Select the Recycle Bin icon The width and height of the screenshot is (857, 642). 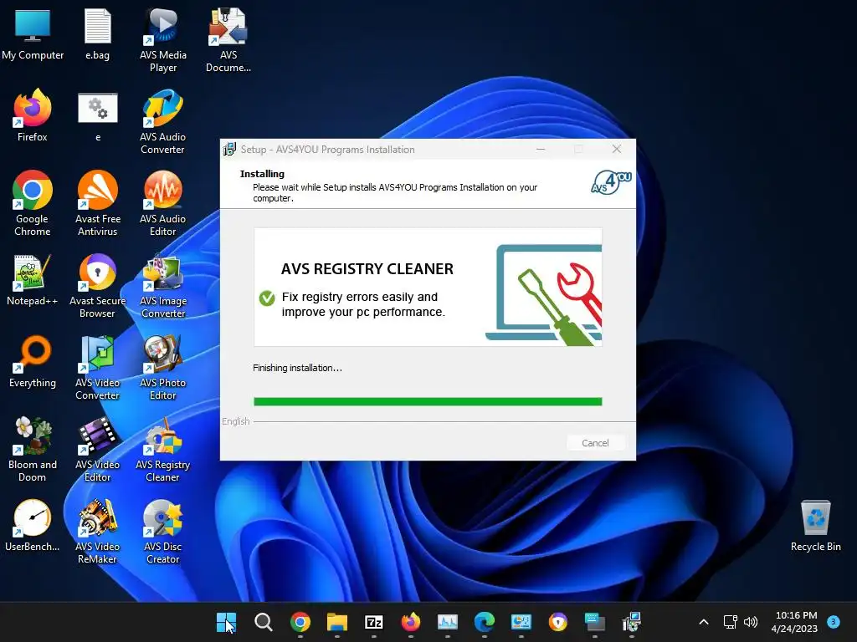pyautogui.click(x=815, y=525)
